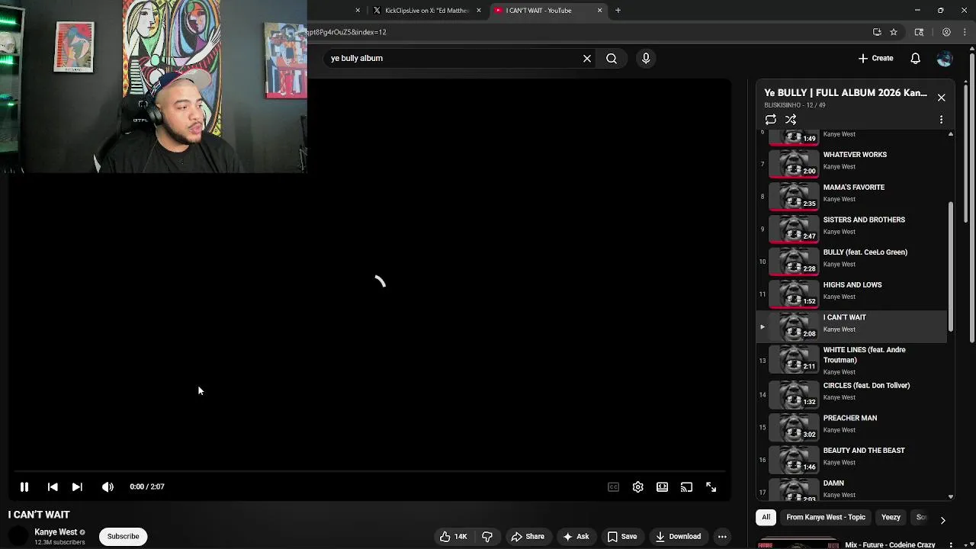Dislike the video
Viewport: 976px width, 549px height.
(487, 537)
